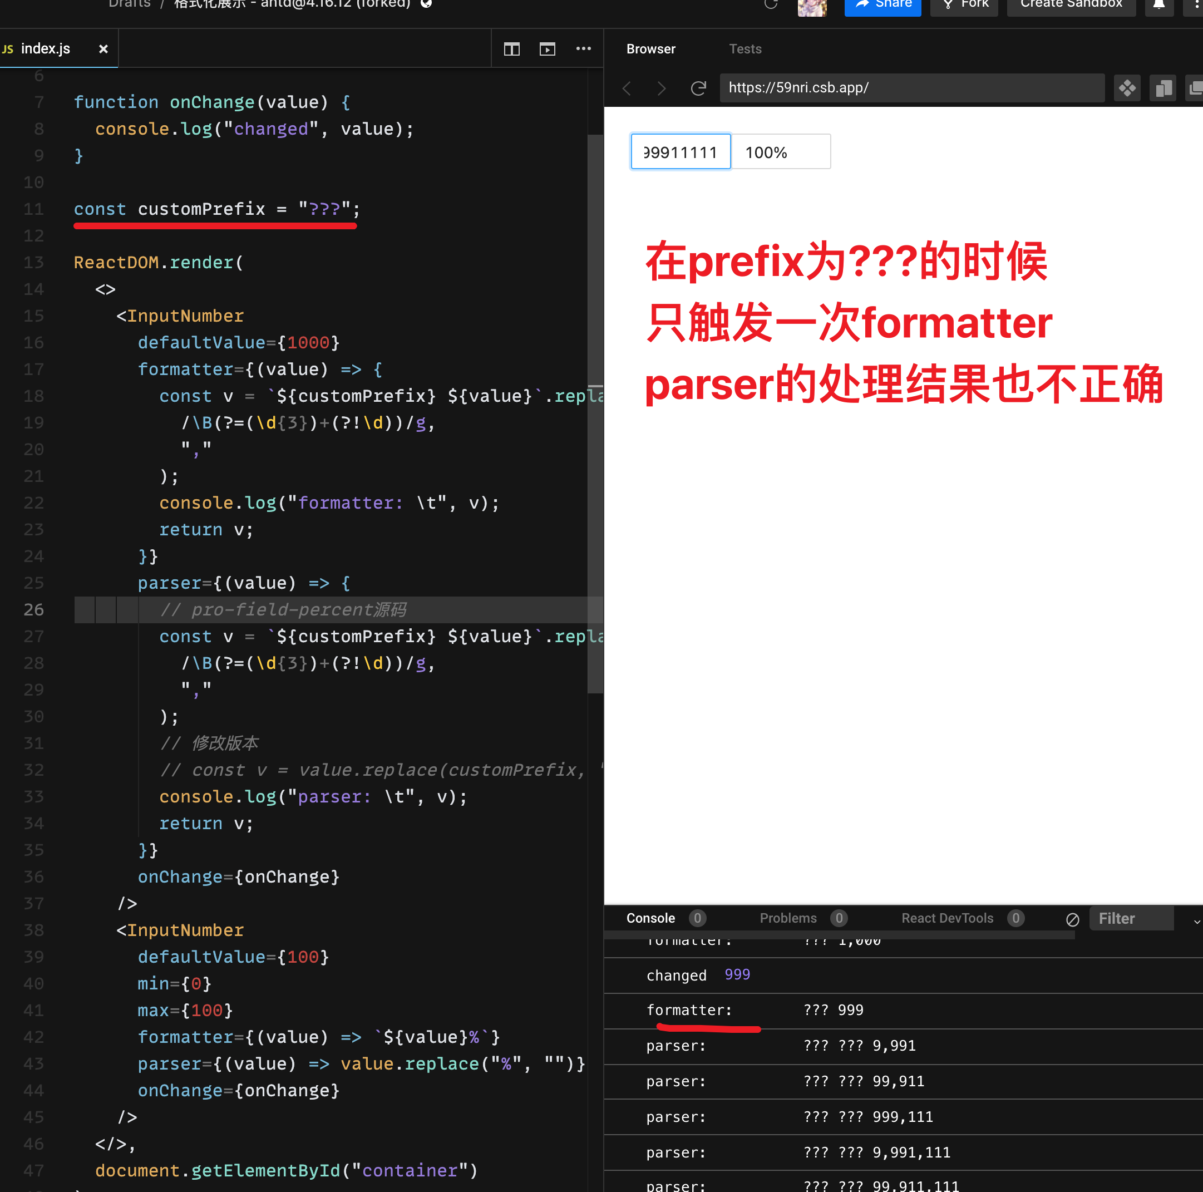Click the browser forward arrow
Viewport: 1203px width, 1192px height.
click(661, 88)
